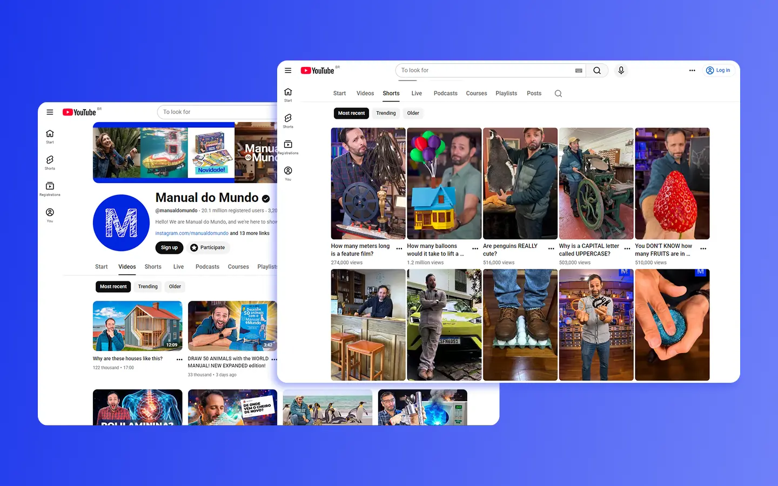Select Podcasts tab in back window
Image resolution: width=778 pixels, height=486 pixels.
tap(207, 267)
